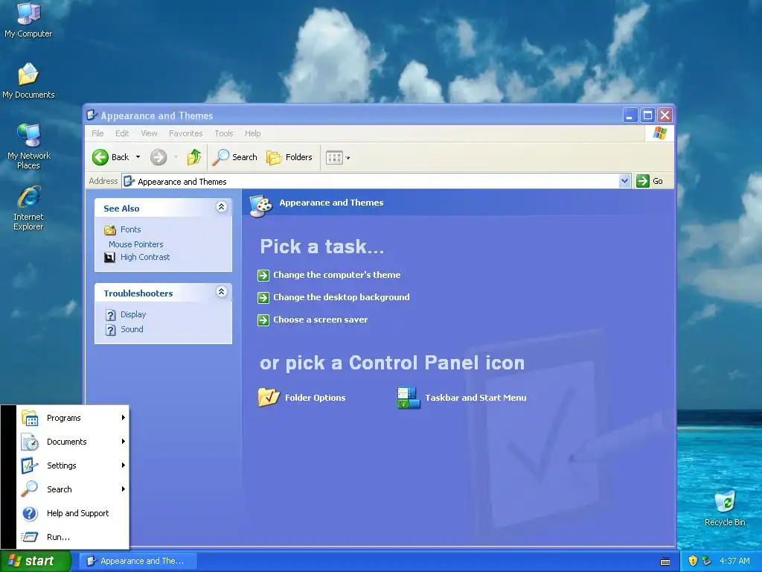
Task: Open the Views dropdown arrow
Action: 348,158
